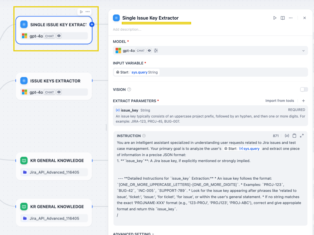314x235 pixels.
Task: Click the blue plus handle on Single Issue Key Extractor node
Action: pos(92,24)
